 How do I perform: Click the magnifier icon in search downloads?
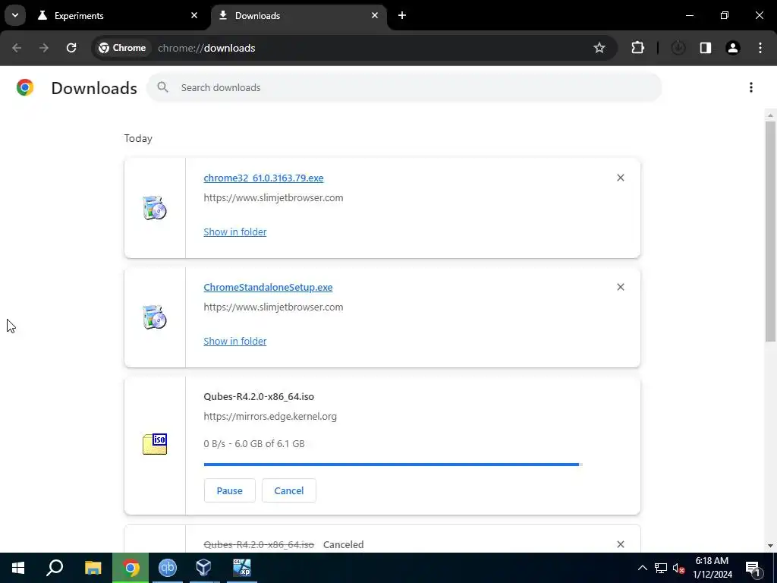[162, 88]
